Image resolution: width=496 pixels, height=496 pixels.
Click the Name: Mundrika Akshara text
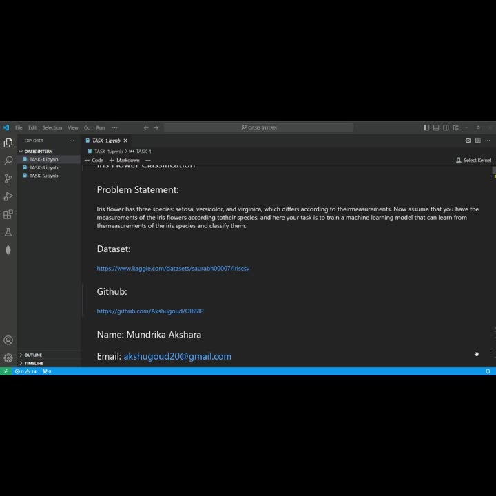(x=149, y=334)
